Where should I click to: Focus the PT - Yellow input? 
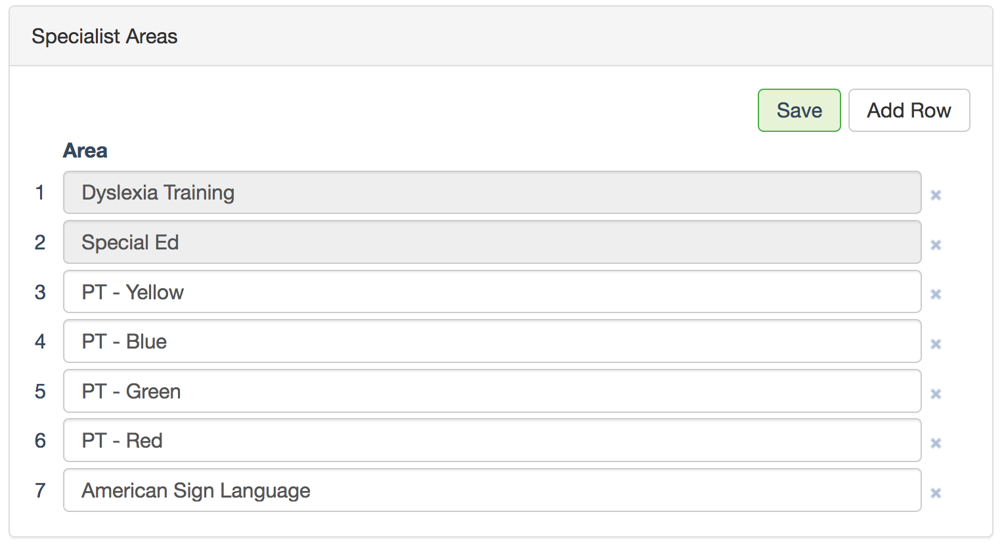pos(492,292)
